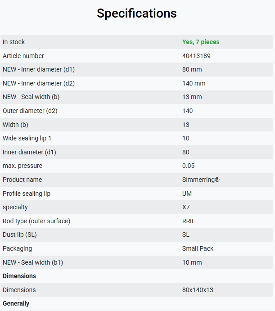Screen dimensions: 275x311
Task: Select the Profile sealing lip value UM
Action: (187, 194)
